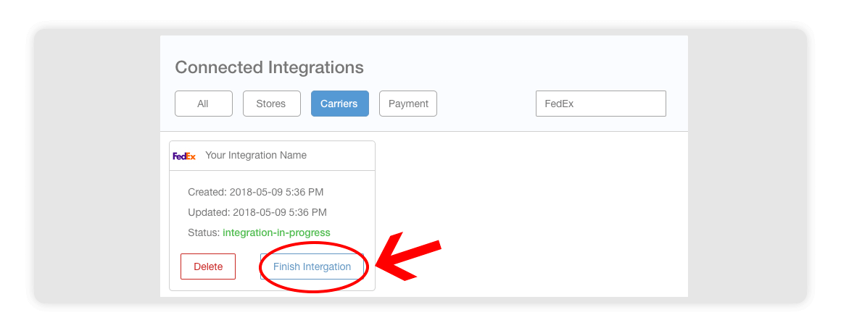Click the FedEx search field
The height and width of the screenshot is (336, 841).
coord(601,104)
